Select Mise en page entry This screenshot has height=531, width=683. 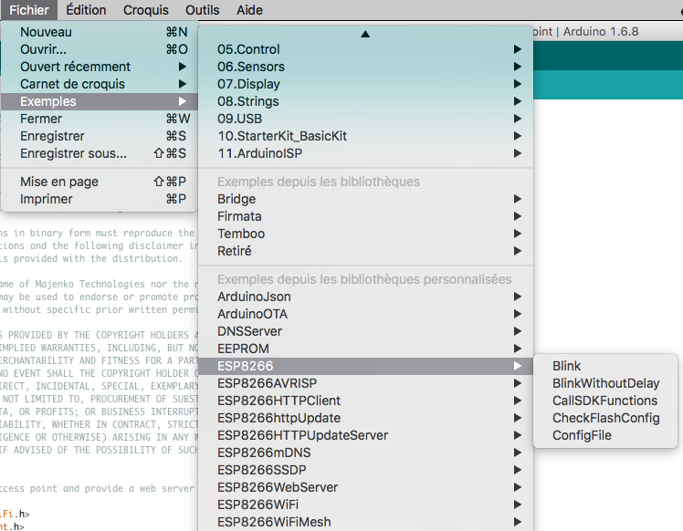[x=100, y=182]
